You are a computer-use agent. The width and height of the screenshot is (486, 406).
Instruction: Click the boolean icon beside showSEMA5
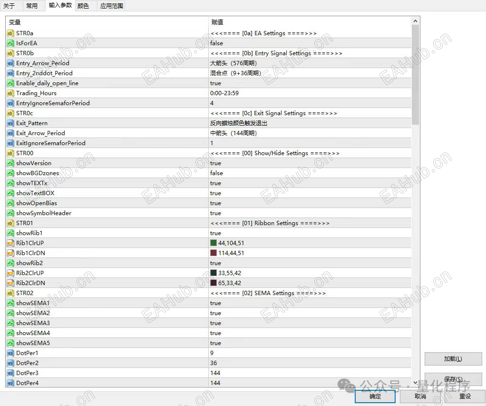point(10,343)
